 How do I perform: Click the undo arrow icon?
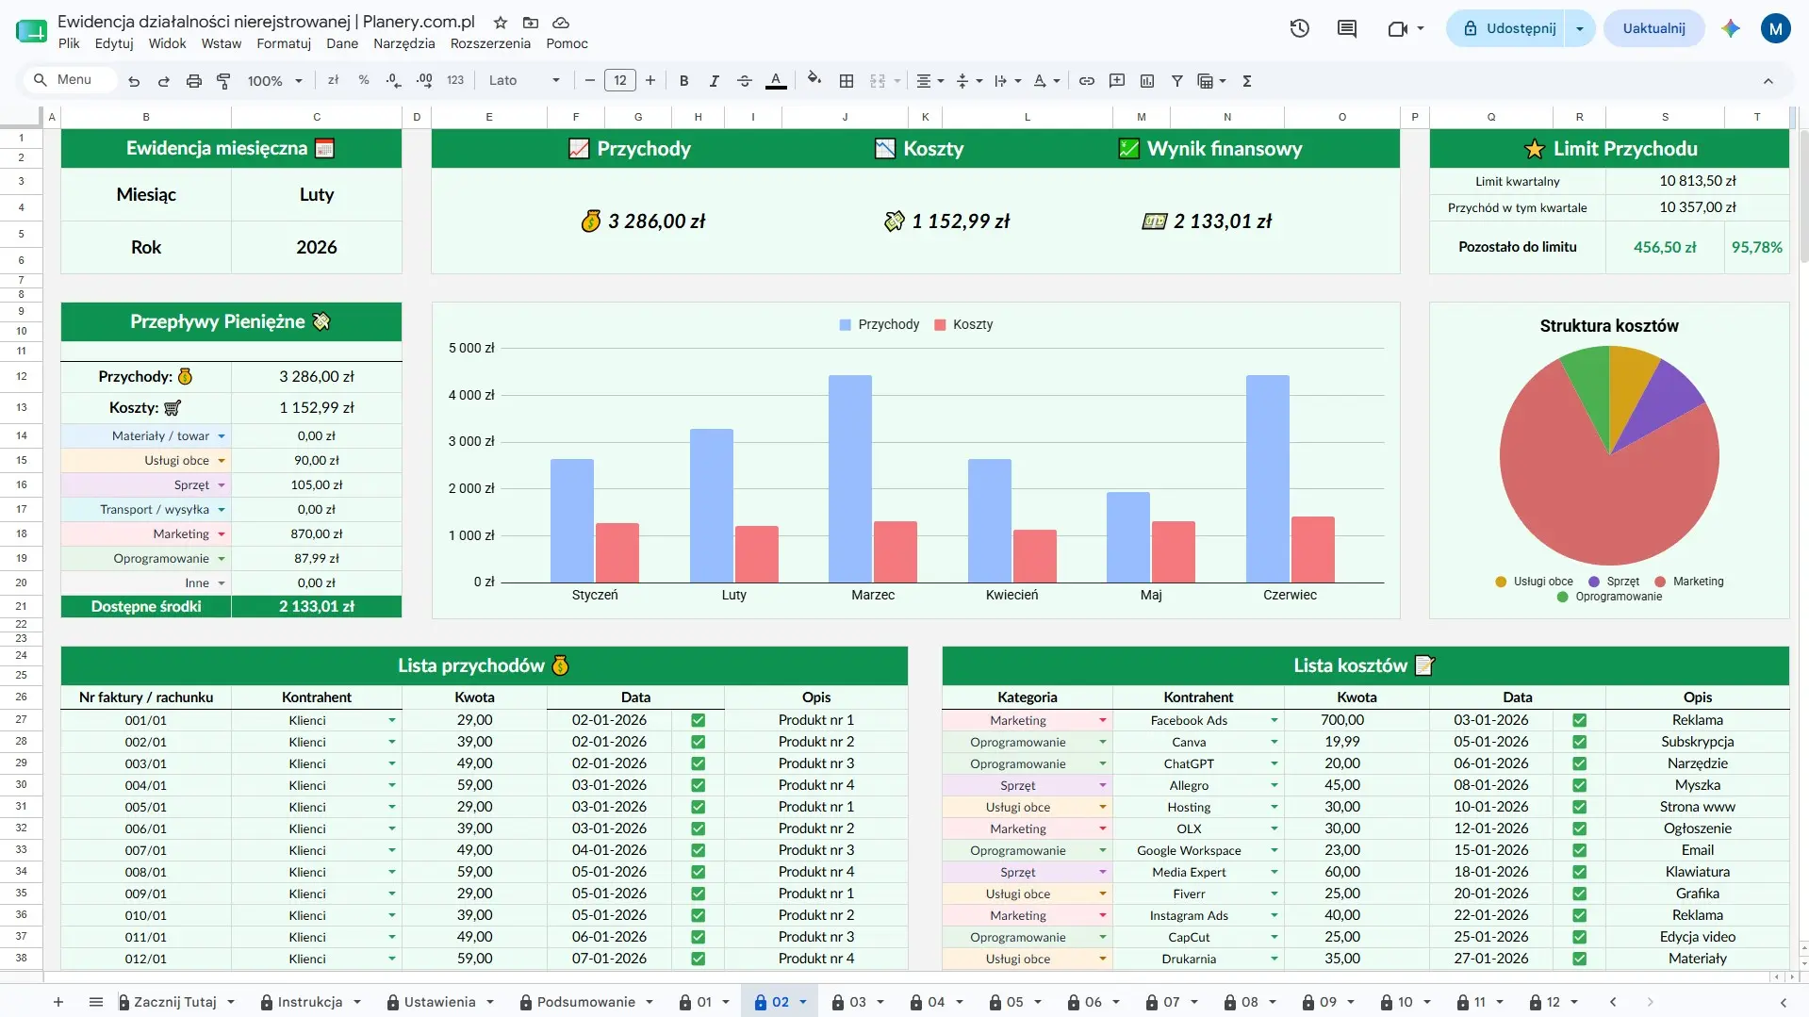[x=134, y=81]
